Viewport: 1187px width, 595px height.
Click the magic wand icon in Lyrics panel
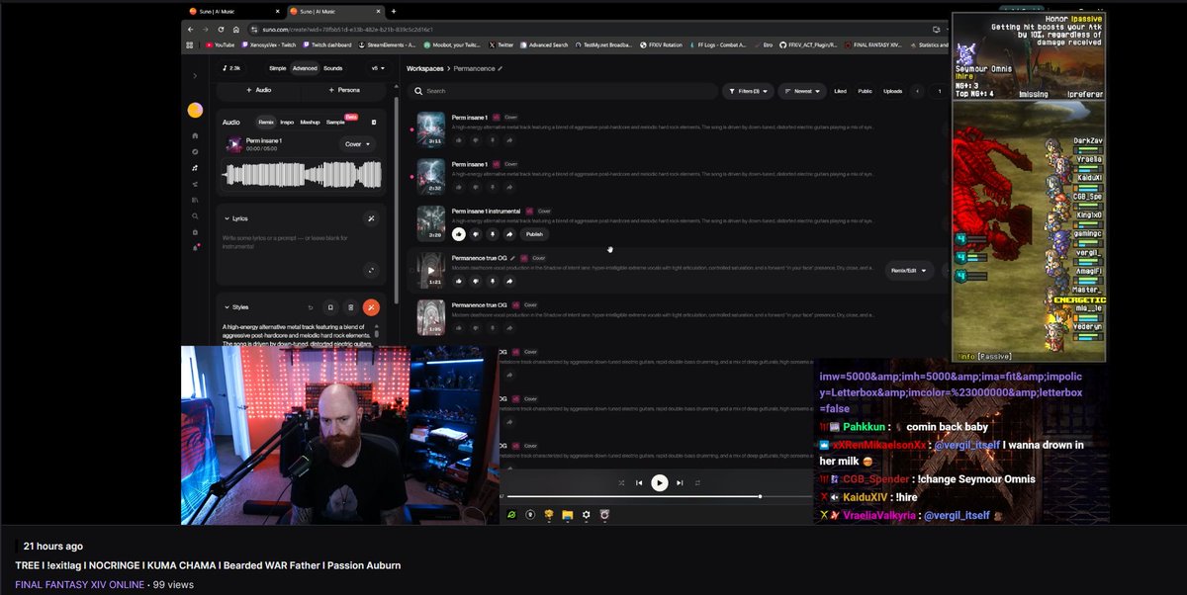point(371,218)
